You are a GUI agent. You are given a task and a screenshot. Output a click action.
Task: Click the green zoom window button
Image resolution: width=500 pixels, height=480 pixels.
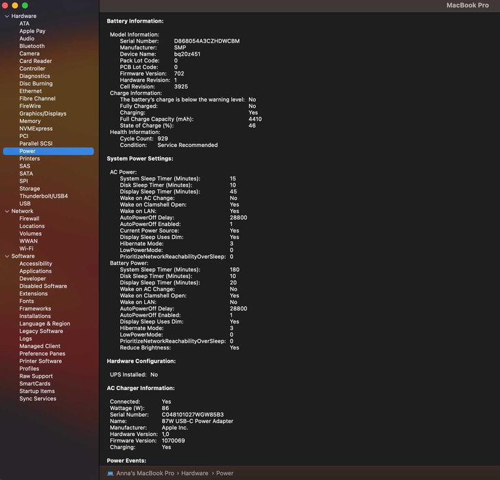tap(25, 5)
